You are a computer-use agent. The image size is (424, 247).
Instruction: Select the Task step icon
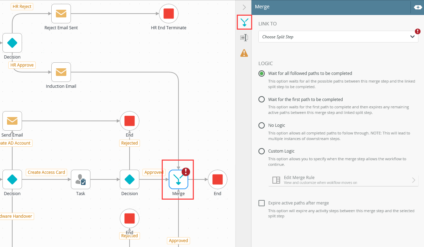pyautogui.click(x=81, y=179)
